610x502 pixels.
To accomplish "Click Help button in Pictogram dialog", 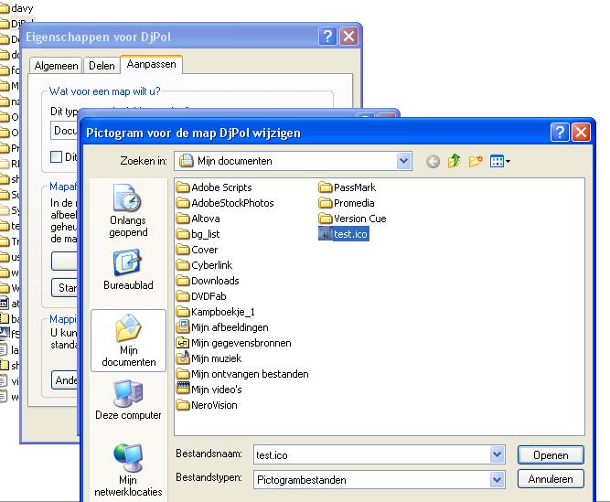I will point(560,133).
